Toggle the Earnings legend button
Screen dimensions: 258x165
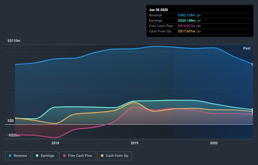pos(45,156)
